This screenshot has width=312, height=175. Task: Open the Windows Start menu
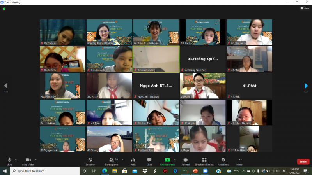pos(5,171)
